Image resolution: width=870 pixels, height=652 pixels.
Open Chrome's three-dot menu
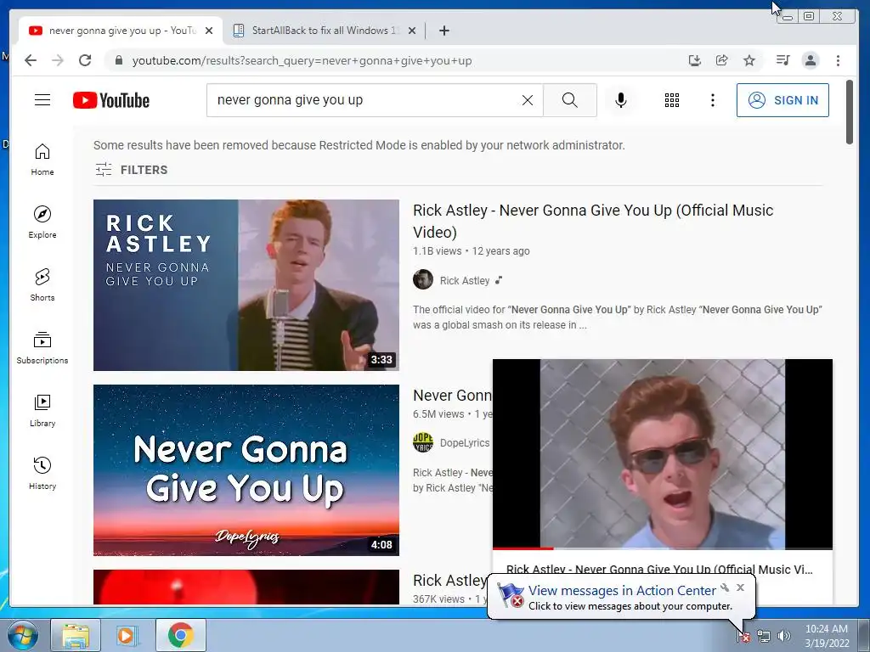(838, 60)
